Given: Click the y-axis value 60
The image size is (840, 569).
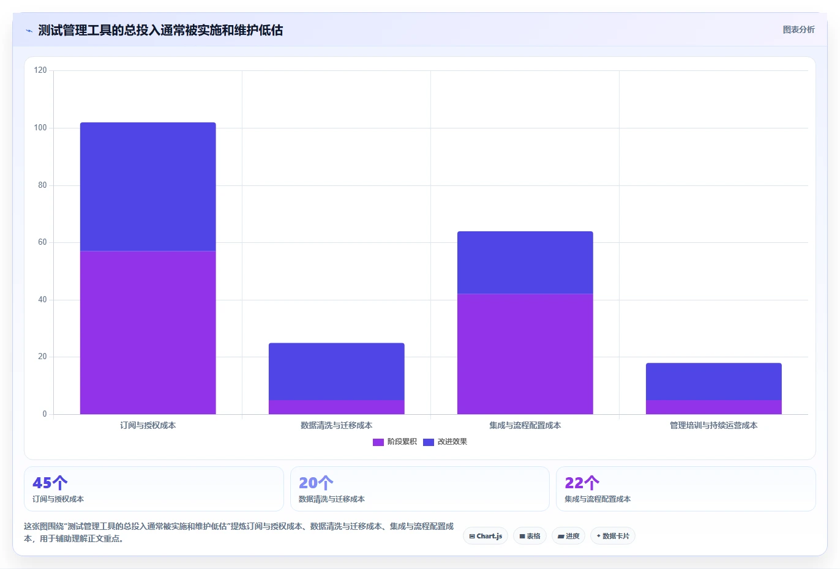Looking at the screenshot, I should (x=42, y=242).
